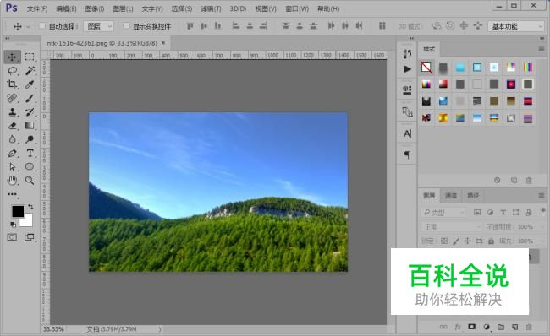This screenshot has width=550, height=336.
Task: Click the black foreground color swatch
Action: coord(18,211)
